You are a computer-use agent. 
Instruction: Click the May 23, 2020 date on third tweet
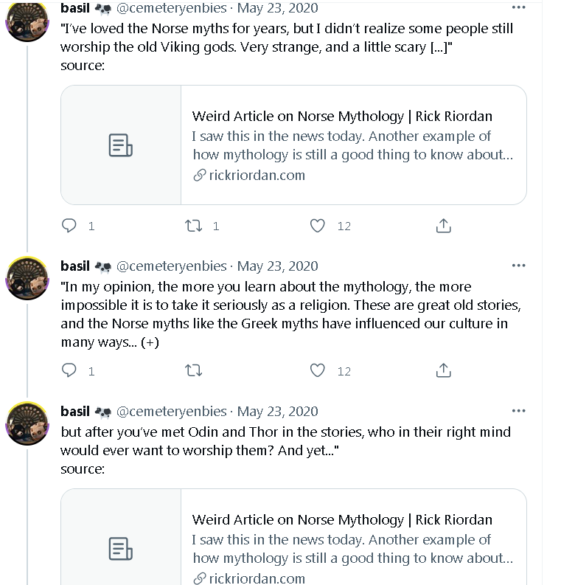pyautogui.click(x=277, y=412)
